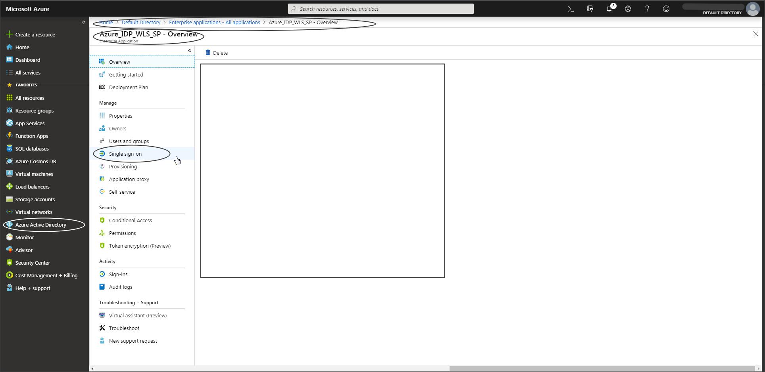
Task: Click the horizontal scrollbar right arrow
Action: tap(758, 368)
